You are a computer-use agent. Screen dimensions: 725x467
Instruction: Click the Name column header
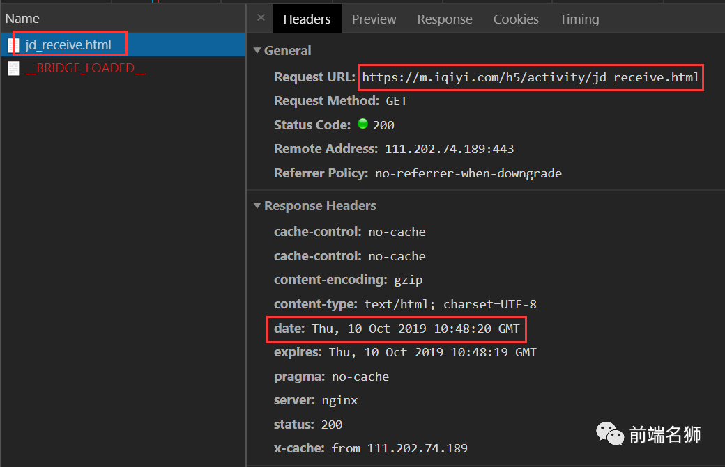[x=22, y=19]
